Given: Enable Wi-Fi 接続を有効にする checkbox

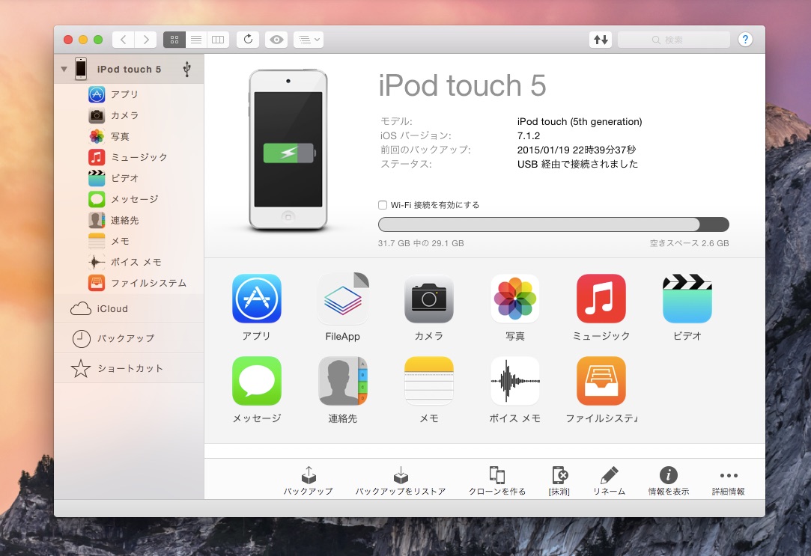Looking at the screenshot, I should pos(383,204).
